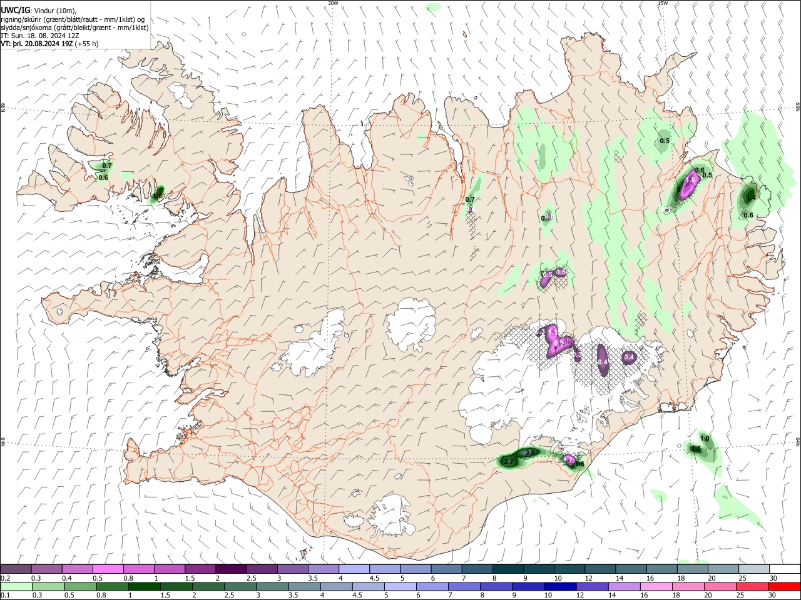Screen dimensions: 801x600
Task: Pick the bright pink 0.5 swatch in top legend row
Action: 107,569
